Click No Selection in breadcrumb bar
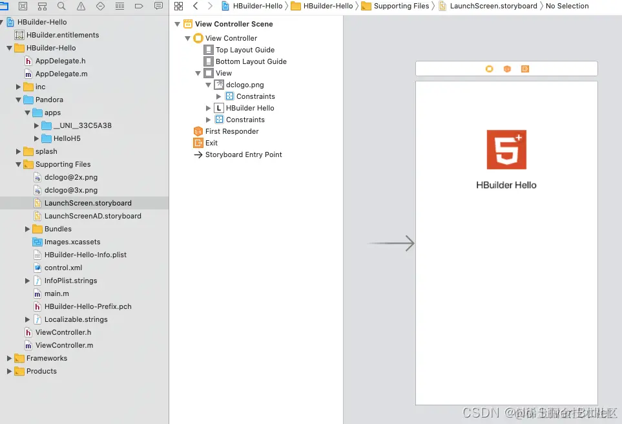Viewport: 622px width, 424px height. (567, 6)
